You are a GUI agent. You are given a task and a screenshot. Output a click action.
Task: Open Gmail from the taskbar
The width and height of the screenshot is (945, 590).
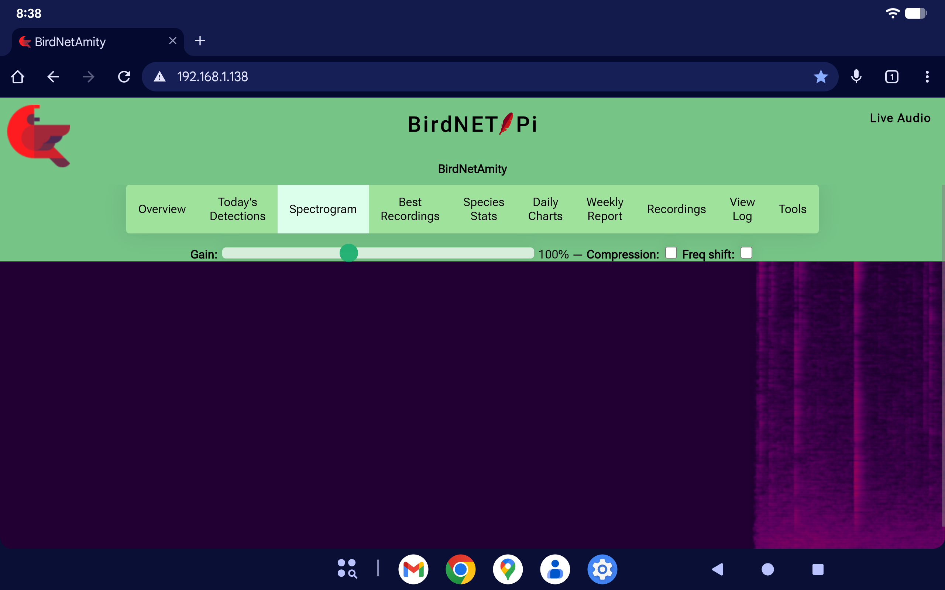[413, 569]
